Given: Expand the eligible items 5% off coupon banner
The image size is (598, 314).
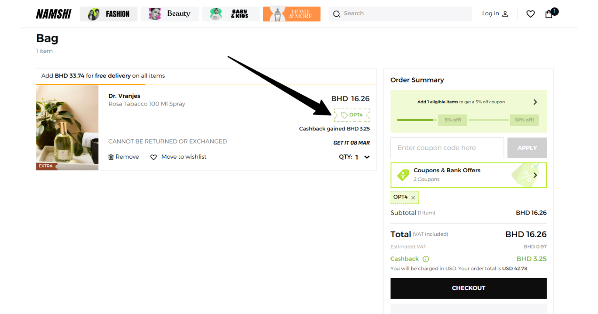Looking at the screenshot, I should tap(535, 102).
